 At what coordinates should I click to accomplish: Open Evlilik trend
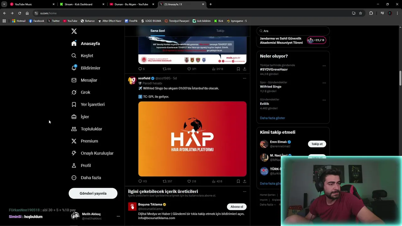click(x=264, y=104)
